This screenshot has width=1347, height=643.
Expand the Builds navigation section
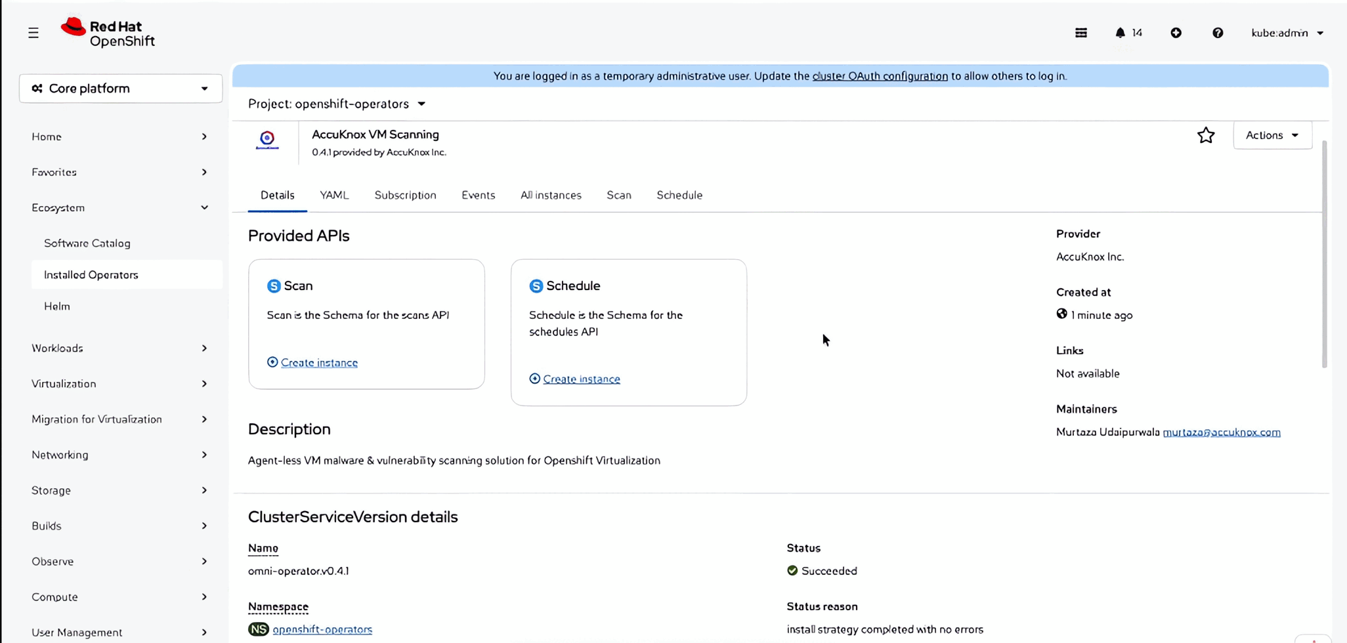(120, 526)
